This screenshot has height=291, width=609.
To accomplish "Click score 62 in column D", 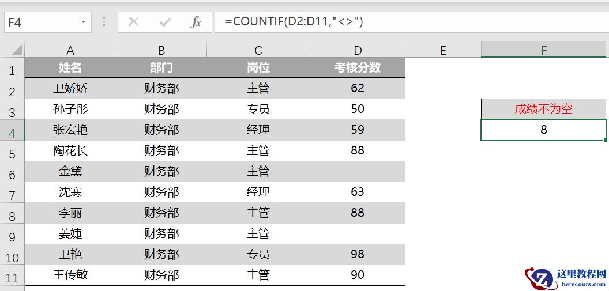I will point(358,89).
